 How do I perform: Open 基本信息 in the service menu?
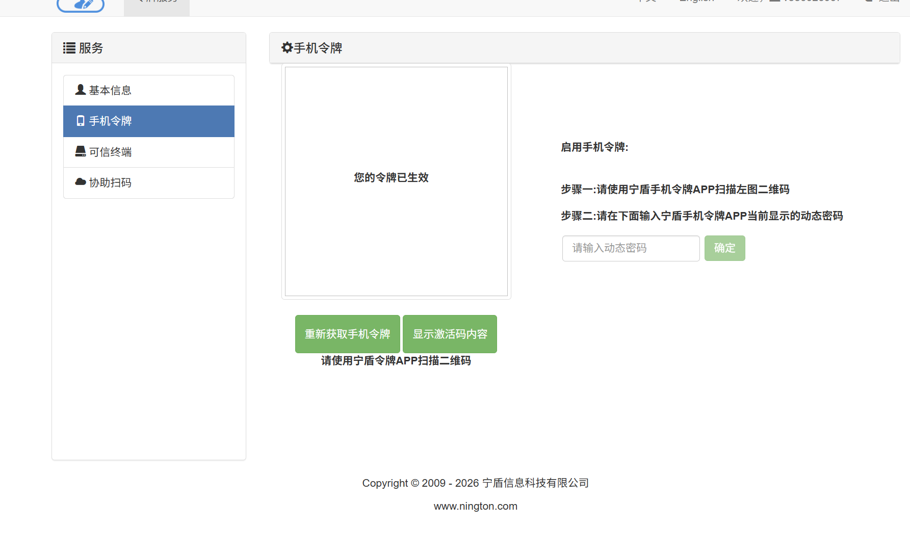(149, 91)
